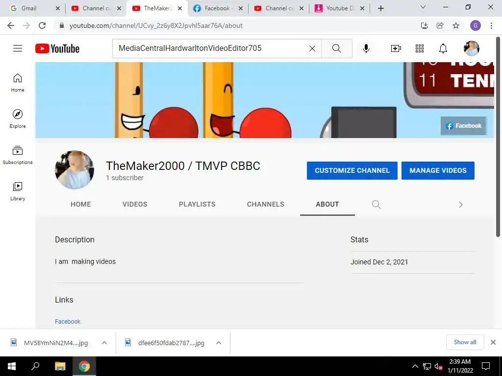Click 'TheMaker2000 / TMVP CBBC' channel name
502x376 pixels.
tap(183, 166)
